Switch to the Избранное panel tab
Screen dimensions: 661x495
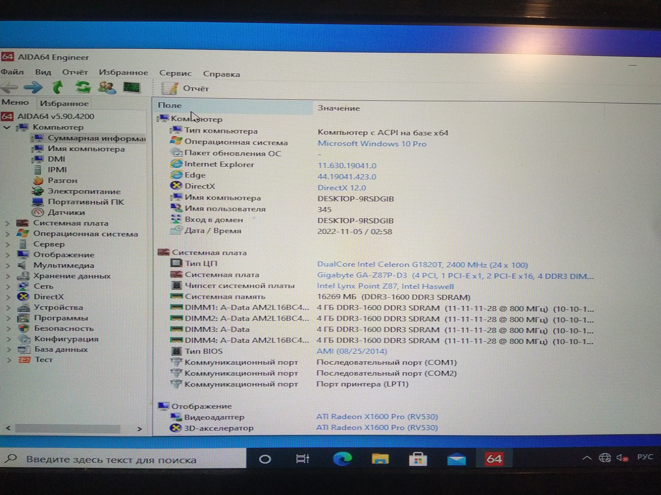64,103
